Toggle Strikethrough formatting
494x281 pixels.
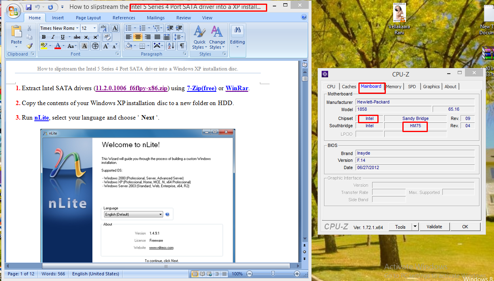(77, 37)
